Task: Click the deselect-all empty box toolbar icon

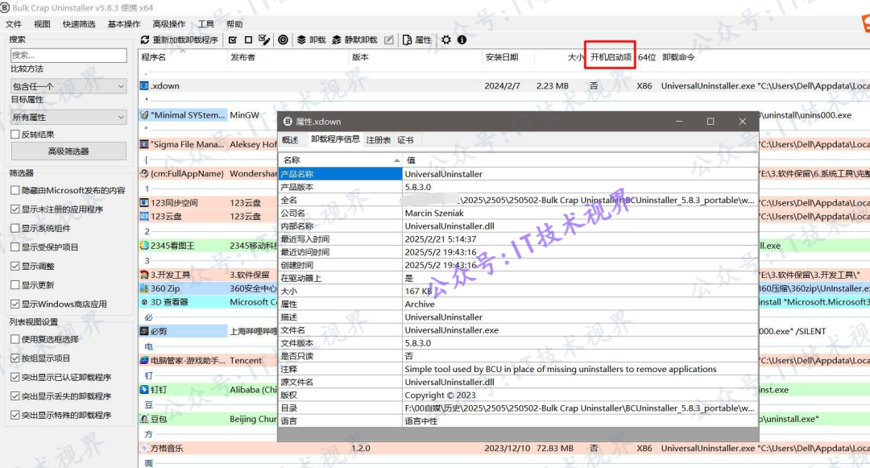Action: point(249,40)
